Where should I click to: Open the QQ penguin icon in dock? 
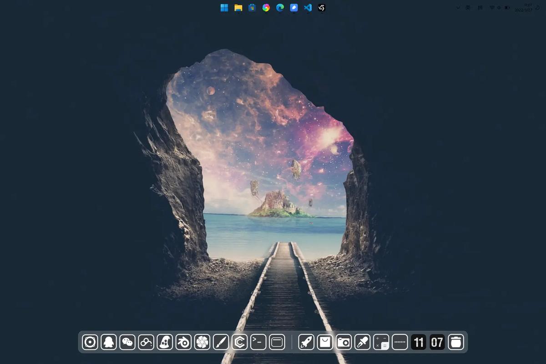109,342
